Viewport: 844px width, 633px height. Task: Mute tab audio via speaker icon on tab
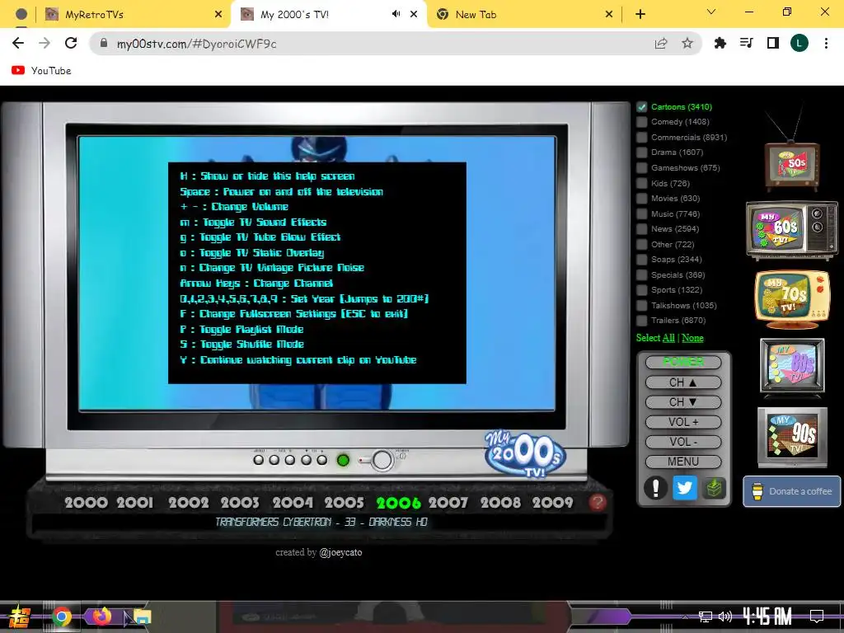(x=396, y=14)
